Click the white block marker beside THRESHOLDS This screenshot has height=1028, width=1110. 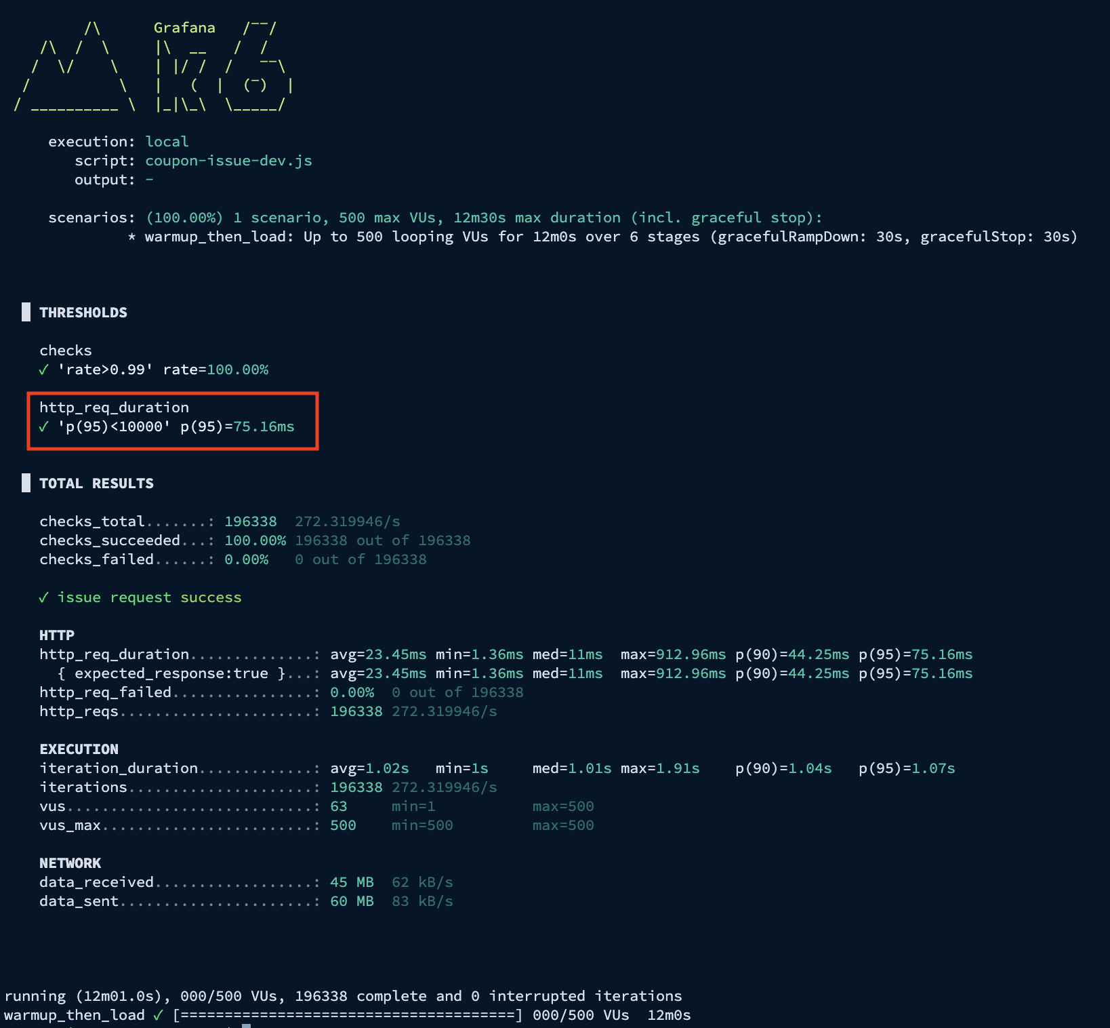click(x=26, y=312)
